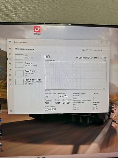
Task: Select the Графический процессор entry
Action: [x=28, y=82]
